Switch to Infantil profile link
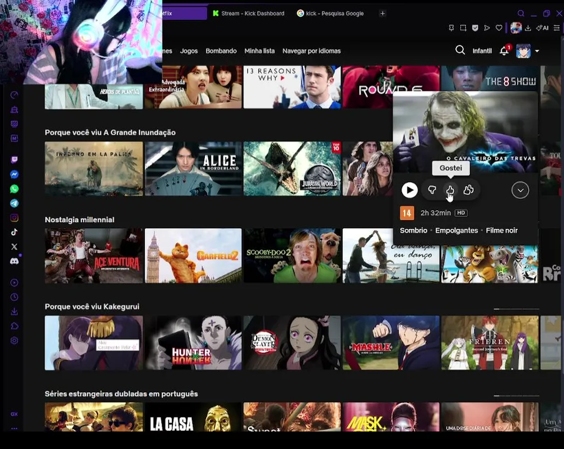This screenshot has height=449, width=564. (482, 51)
